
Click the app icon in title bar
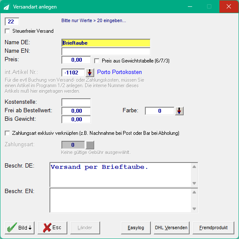(x=6, y=7)
